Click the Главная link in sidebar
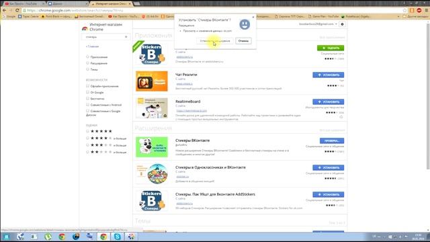Image resolution: width=430 pixels, height=242 pixels. [x=92, y=46]
